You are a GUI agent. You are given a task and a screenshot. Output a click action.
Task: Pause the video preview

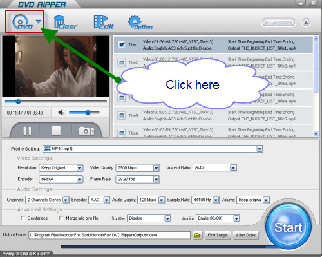click(27, 131)
